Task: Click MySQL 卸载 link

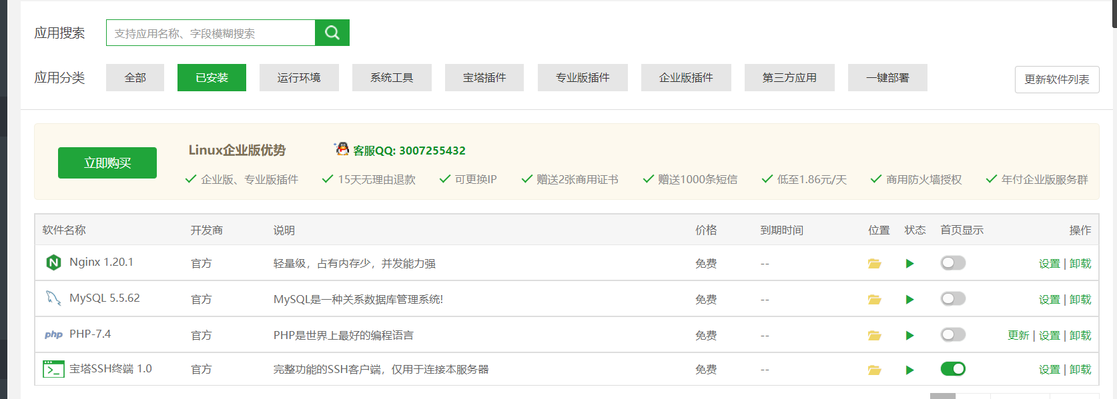Action: click(1080, 300)
